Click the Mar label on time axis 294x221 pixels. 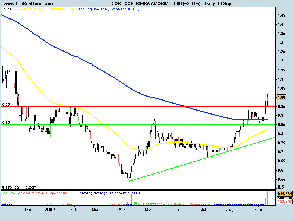tap(95, 210)
